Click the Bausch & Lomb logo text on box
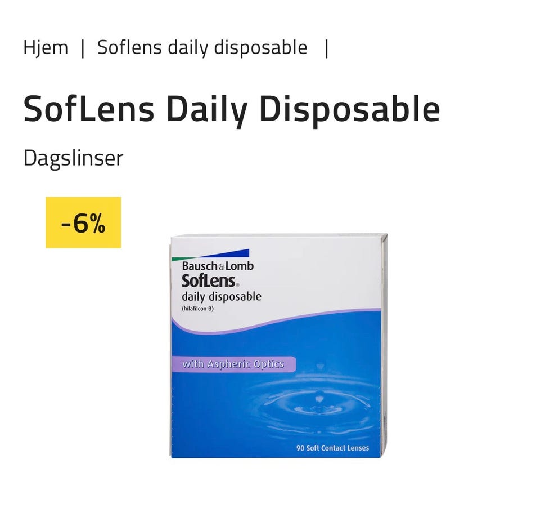Viewport: 540px width, 508px height. [x=218, y=266]
